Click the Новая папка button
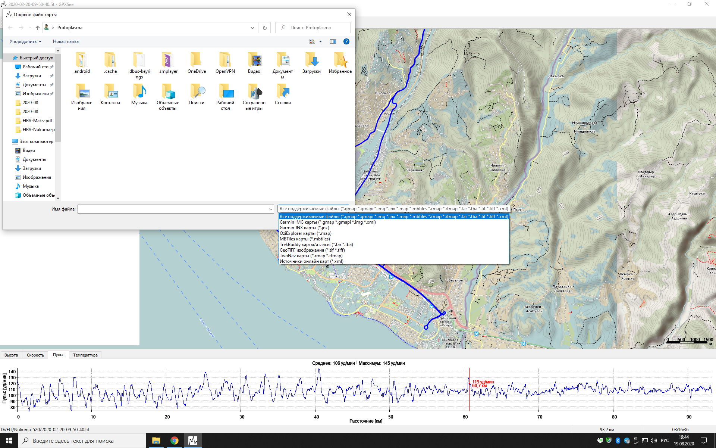Image resolution: width=716 pixels, height=448 pixels. point(66,41)
